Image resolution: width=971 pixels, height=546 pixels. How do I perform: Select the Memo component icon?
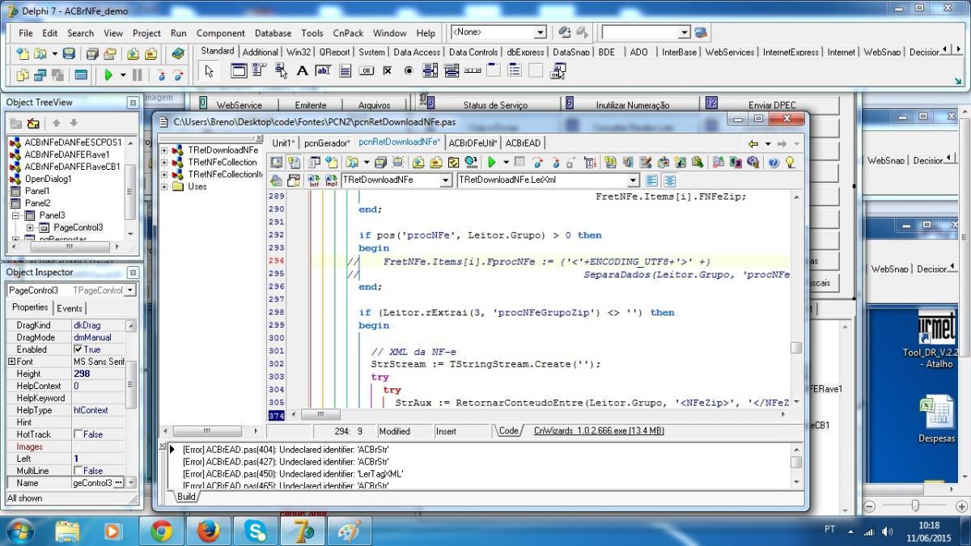tap(345, 71)
